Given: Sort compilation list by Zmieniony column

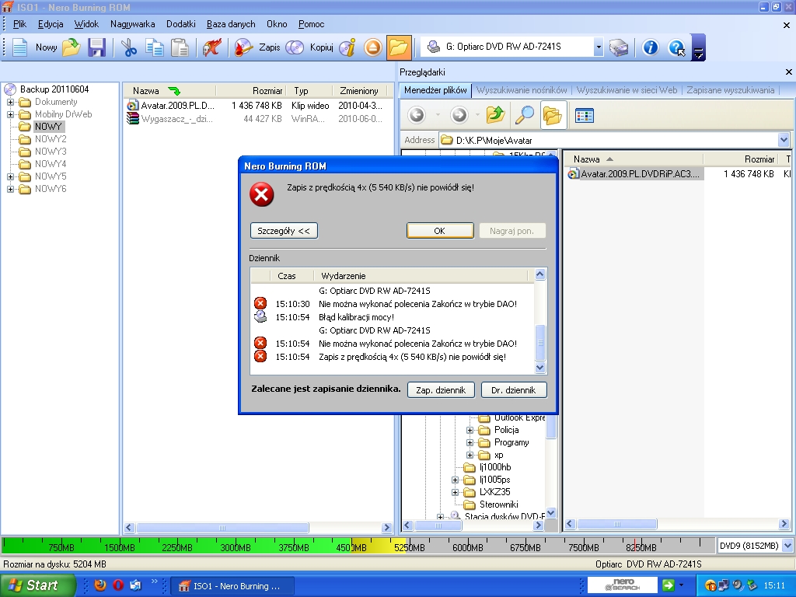Looking at the screenshot, I should (359, 91).
